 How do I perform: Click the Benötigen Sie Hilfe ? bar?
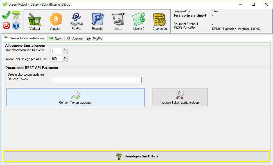pyautogui.click(x=136, y=156)
